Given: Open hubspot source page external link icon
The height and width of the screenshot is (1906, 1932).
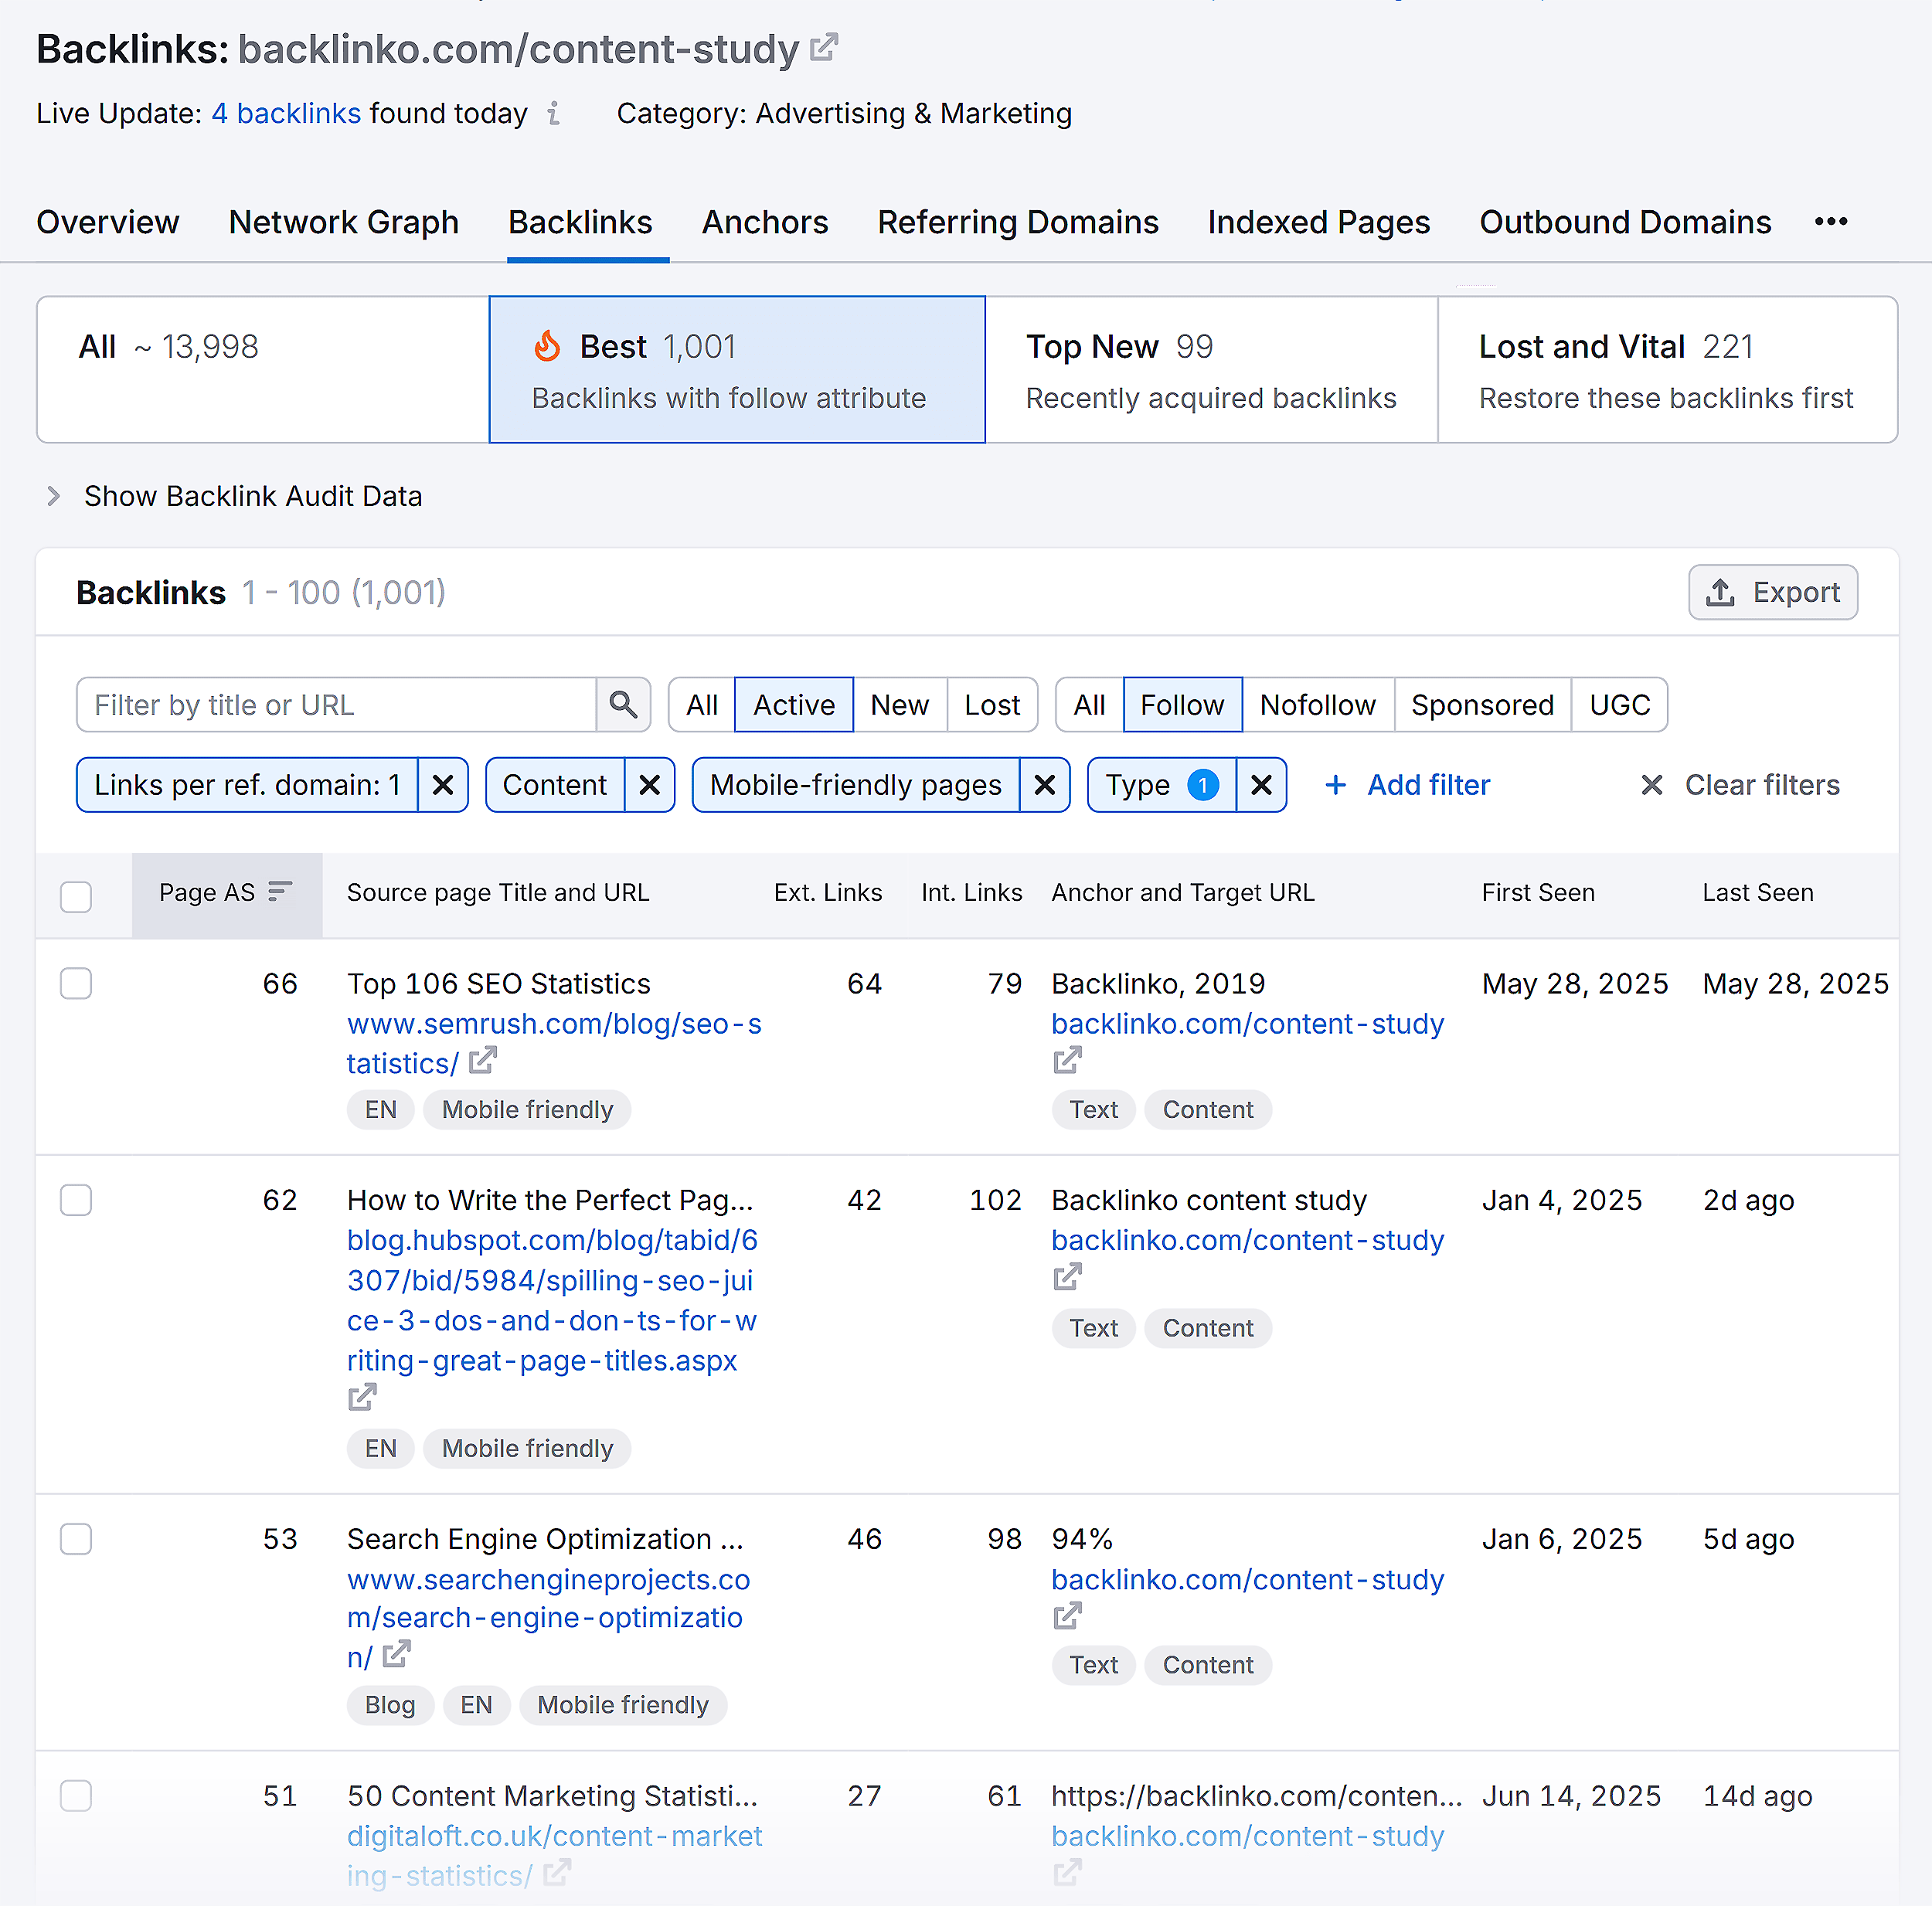Looking at the screenshot, I should 362,1397.
